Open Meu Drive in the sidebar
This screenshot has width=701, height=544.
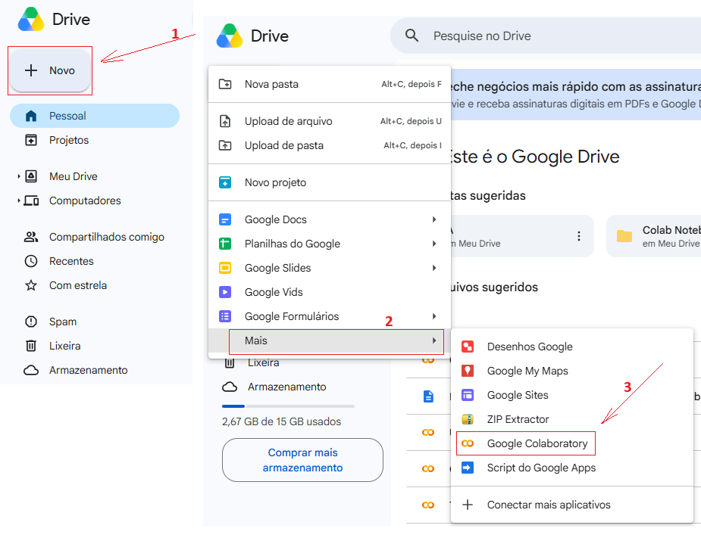[x=74, y=176]
